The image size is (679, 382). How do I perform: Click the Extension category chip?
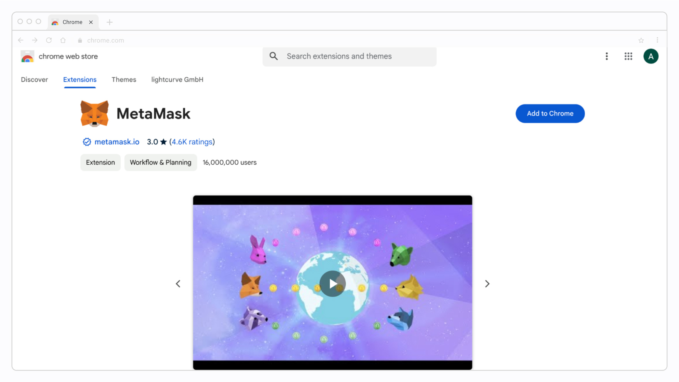pos(100,162)
